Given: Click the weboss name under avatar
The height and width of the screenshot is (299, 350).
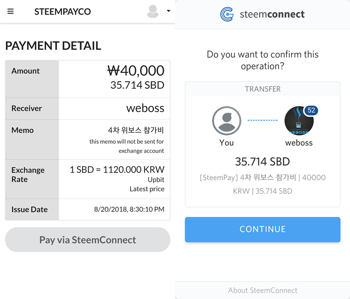Looking at the screenshot, I should pos(299,142).
